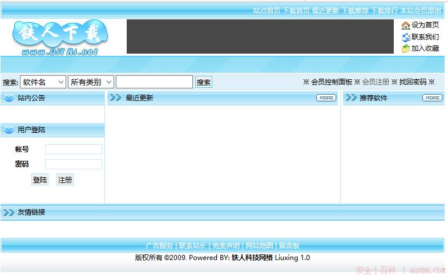The width and height of the screenshot is (448, 276).
Task: Click the 搜索 search button
Action: (203, 82)
